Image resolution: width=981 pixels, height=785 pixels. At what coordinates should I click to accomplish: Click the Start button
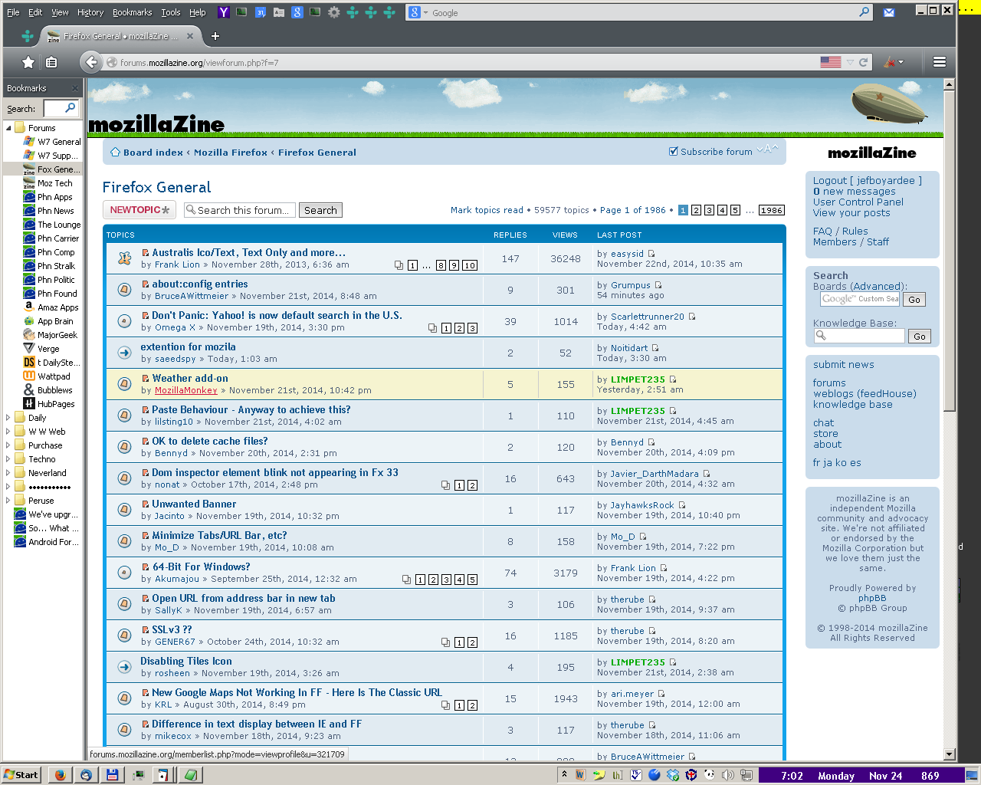point(21,775)
